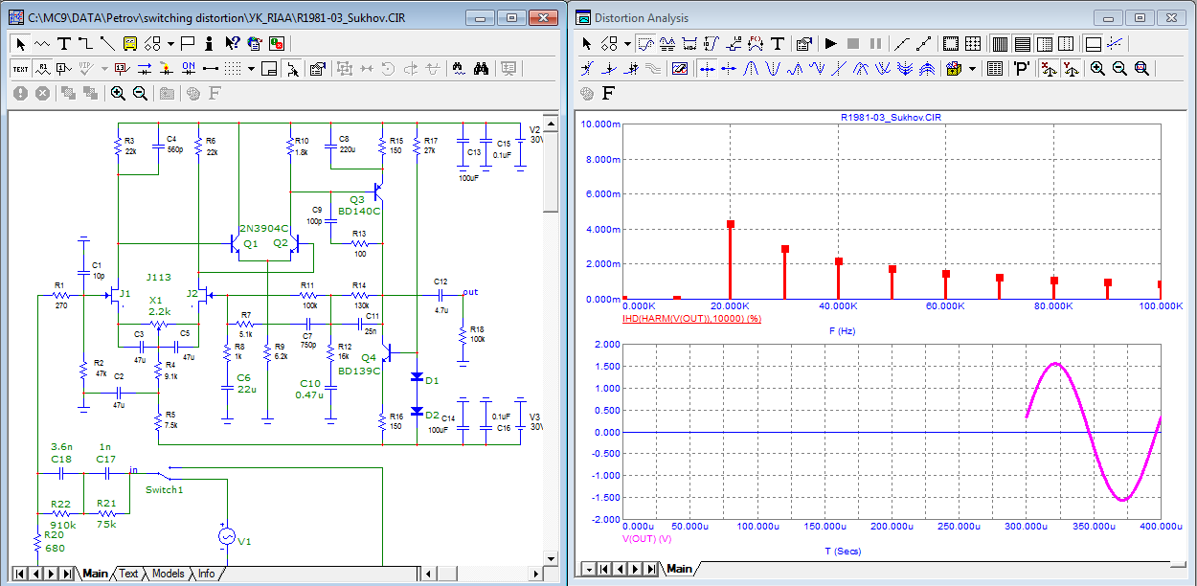Viewport: 1197px width, 586px height.
Task: Open the shapes dropdown arrow in schematic toolbar
Action: click(x=170, y=43)
